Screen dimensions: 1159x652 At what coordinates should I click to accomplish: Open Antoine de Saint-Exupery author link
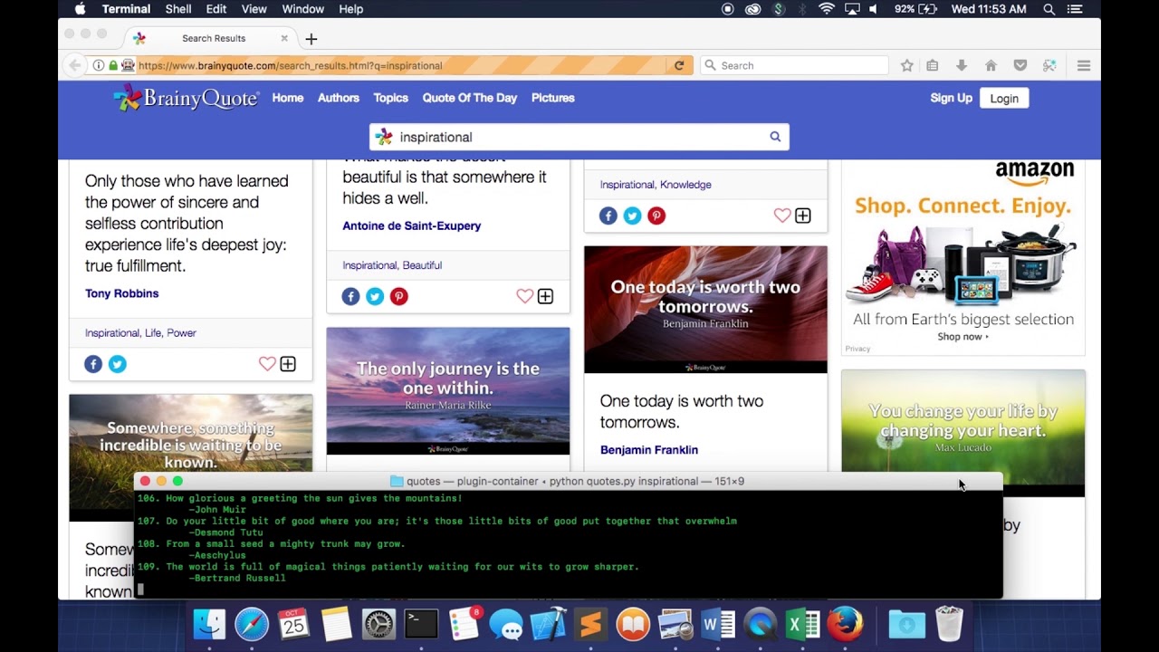coord(412,225)
